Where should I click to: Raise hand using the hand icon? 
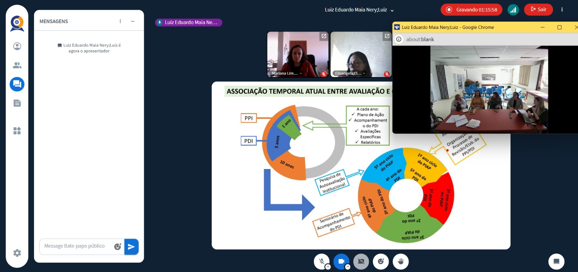[401, 261]
